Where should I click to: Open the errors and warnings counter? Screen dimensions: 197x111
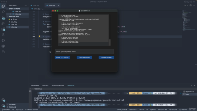(20, 110)
